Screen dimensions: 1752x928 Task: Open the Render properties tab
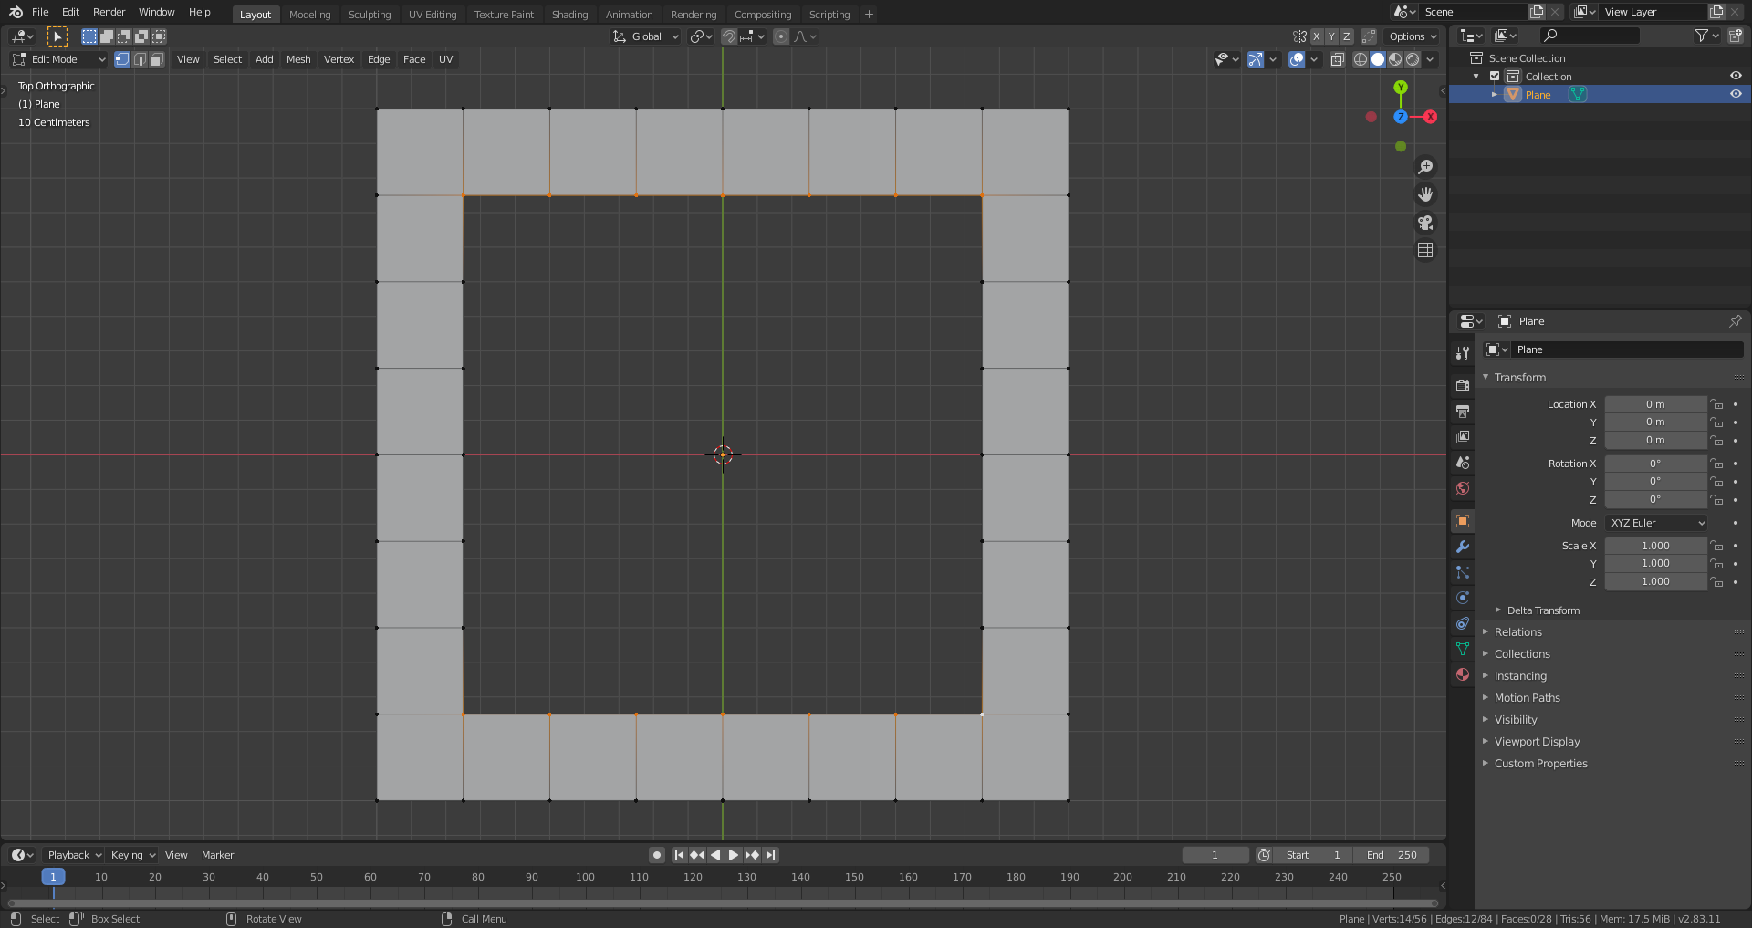point(1463,385)
